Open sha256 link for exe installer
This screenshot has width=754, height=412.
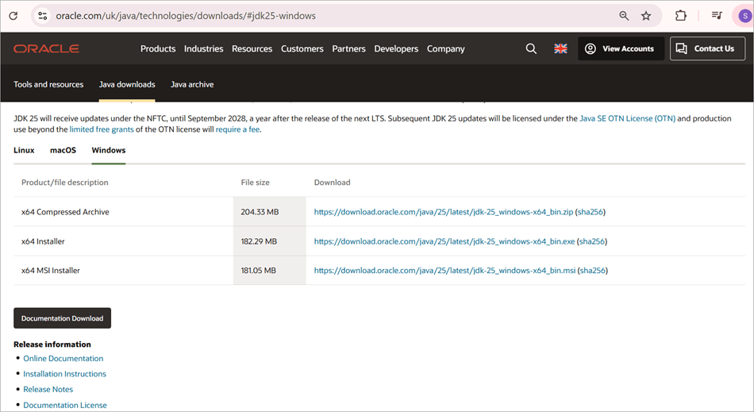pyautogui.click(x=592, y=241)
